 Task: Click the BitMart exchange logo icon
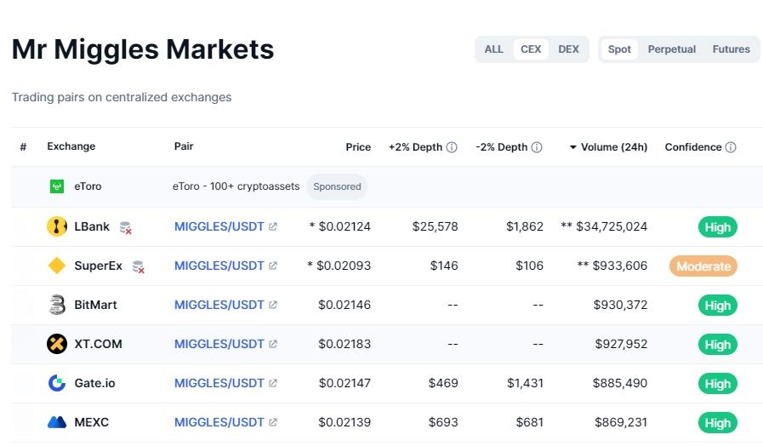tap(57, 305)
